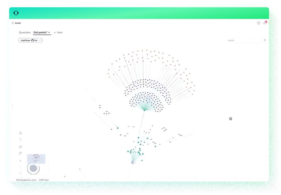Zoom out with the minus icon
Screen dimensions: 281x195
(x=20, y=167)
